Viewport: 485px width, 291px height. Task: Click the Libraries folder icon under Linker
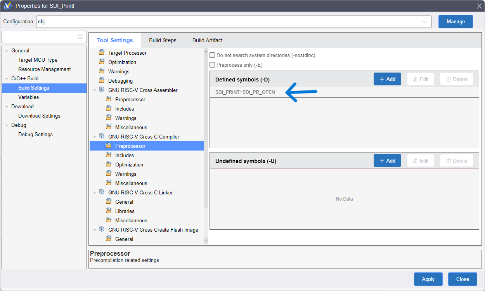109,211
